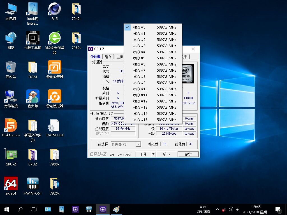The width and height of the screenshot is (287, 215).
Task: Open the Paint app in taskbar
Action: click(116, 209)
